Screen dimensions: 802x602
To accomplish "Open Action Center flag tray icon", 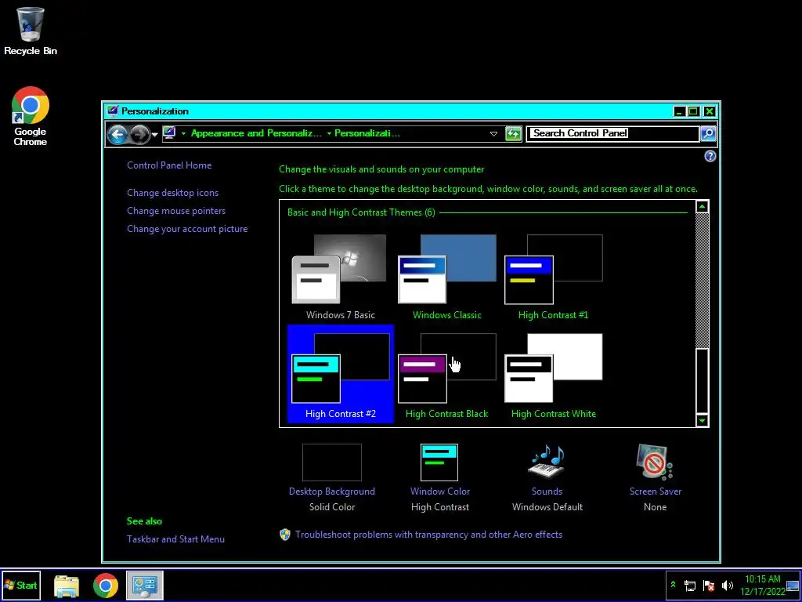I will pos(709,586).
